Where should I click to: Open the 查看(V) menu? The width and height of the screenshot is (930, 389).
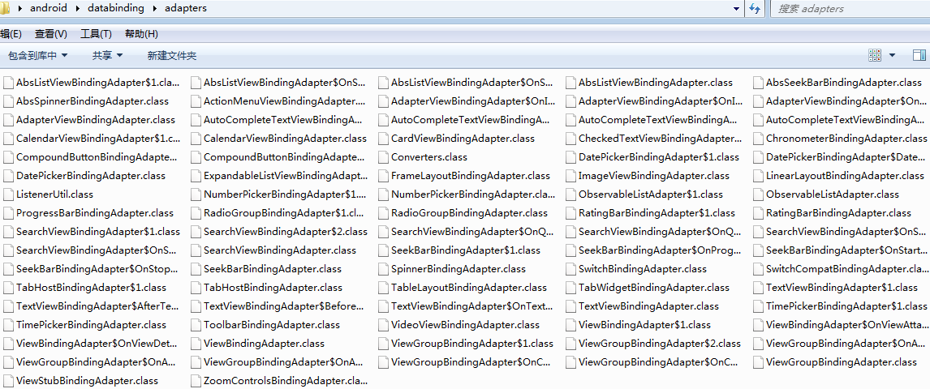click(50, 34)
